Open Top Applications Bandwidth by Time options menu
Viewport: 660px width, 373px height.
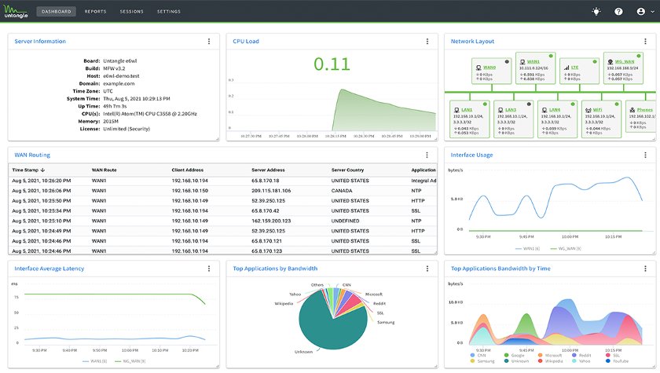pyautogui.click(x=645, y=269)
